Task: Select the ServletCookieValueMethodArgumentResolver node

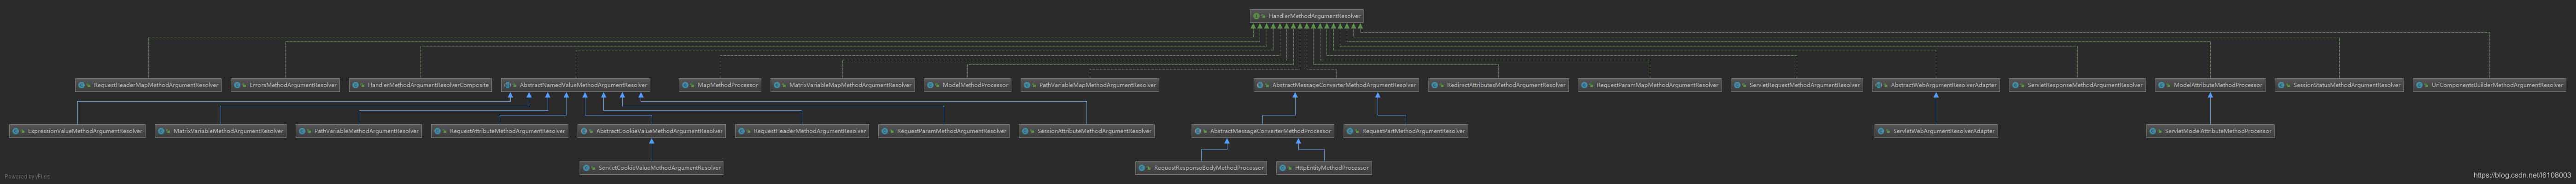Action: (652, 168)
